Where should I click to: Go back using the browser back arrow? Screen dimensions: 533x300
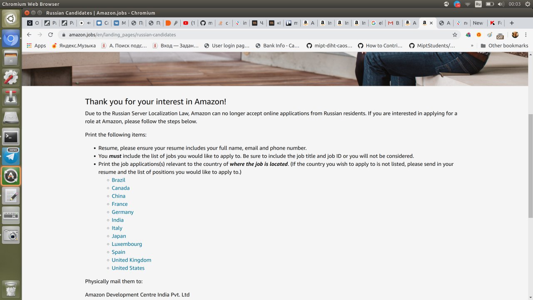coord(29,35)
